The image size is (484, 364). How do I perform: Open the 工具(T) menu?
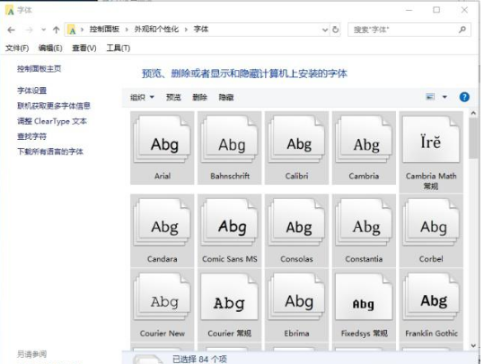(119, 48)
